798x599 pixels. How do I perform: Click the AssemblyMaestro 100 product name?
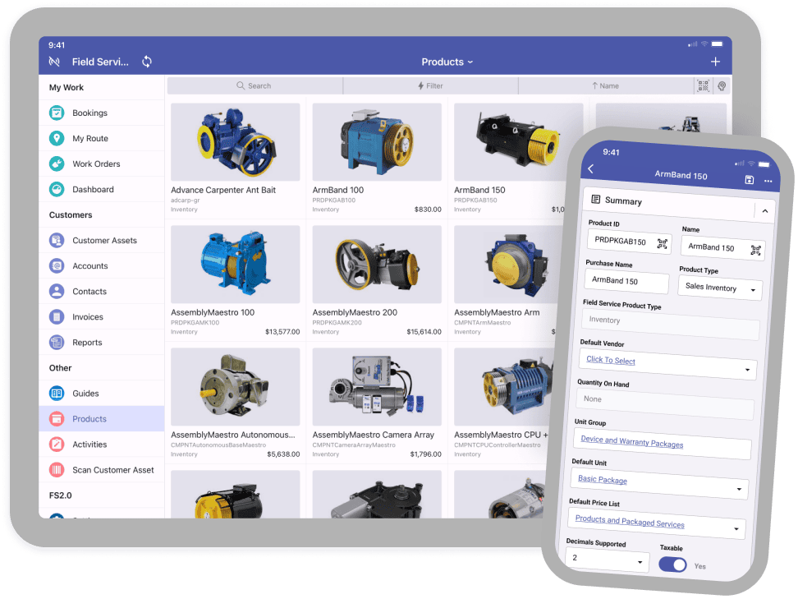(x=213, y=312)
